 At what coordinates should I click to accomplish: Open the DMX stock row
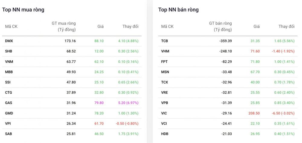coord(72,41)
